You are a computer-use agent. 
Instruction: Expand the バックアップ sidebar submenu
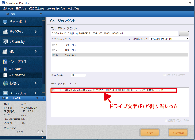pos(35,32)
